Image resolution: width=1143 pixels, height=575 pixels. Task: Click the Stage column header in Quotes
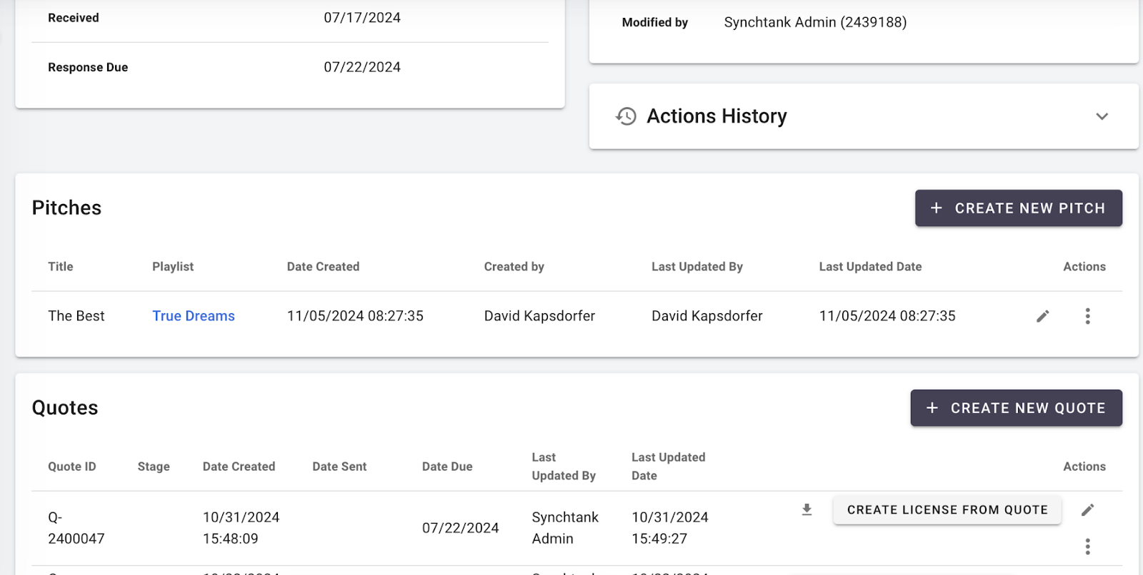tap(154, 467)
